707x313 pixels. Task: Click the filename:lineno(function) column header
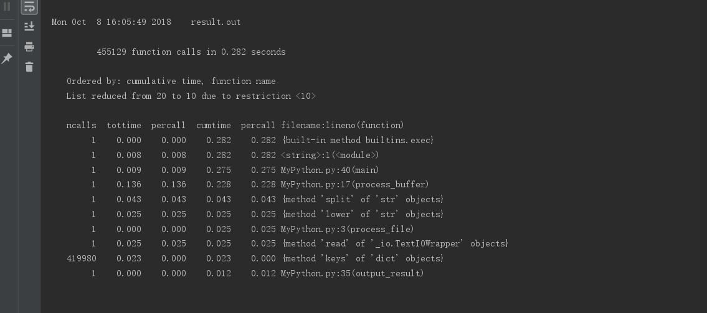click(x=342, y=125)
